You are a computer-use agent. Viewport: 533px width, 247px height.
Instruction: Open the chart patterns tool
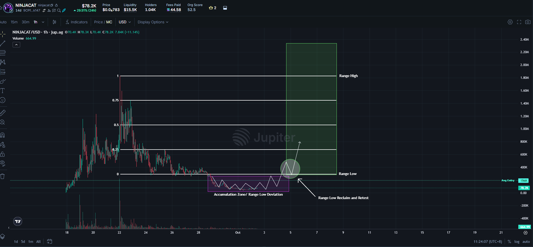[3, 62]
